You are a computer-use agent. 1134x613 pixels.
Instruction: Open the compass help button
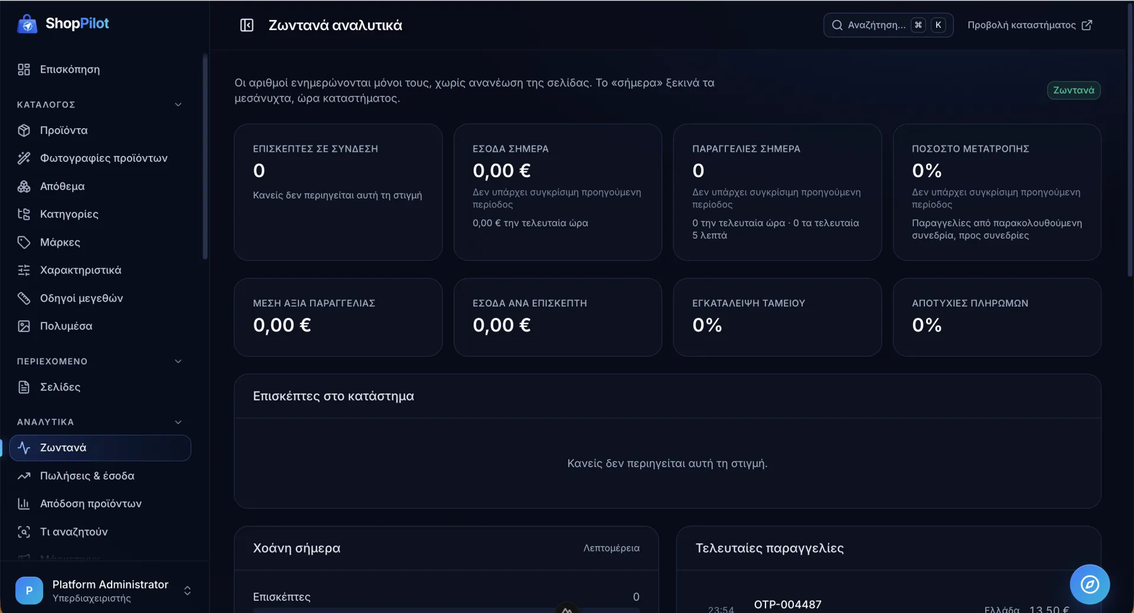(x=1090, y=584)
